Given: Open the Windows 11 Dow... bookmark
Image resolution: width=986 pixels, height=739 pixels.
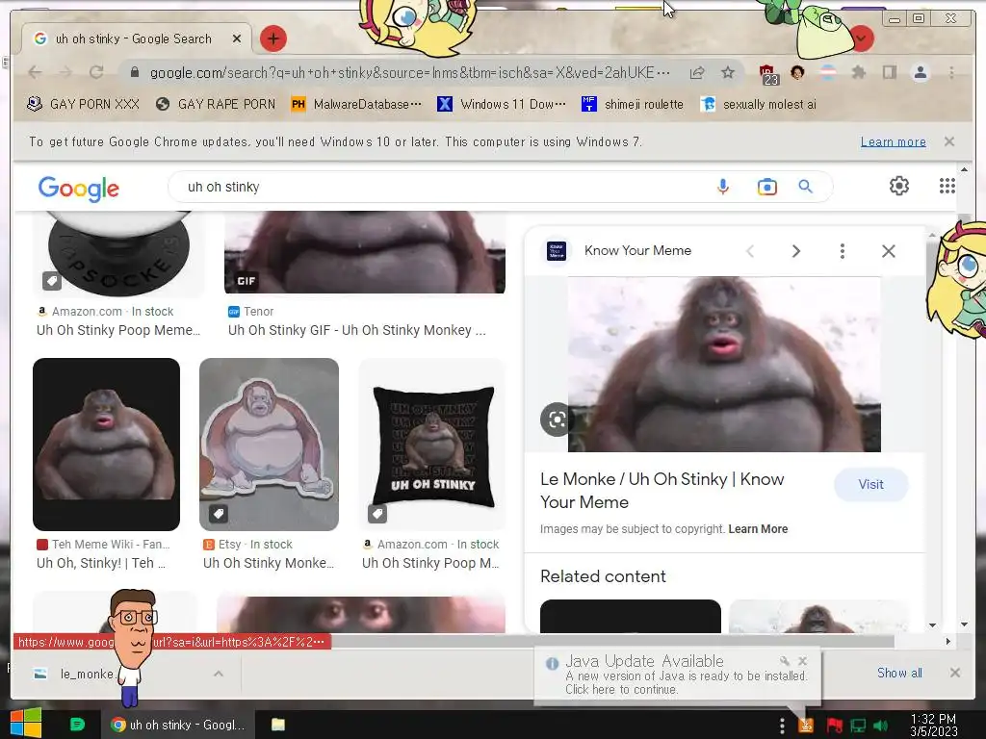Looking at the screenshot, I should click(x=501, y=104).
